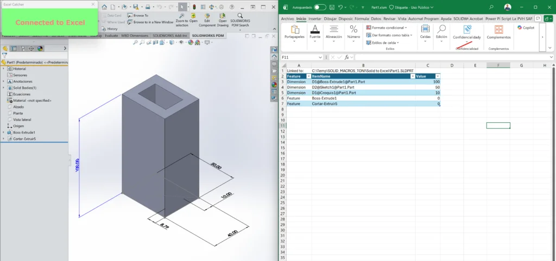Open the Datos tab in Excel
This screenshot has width=556, height=261.
pos(376,18)
